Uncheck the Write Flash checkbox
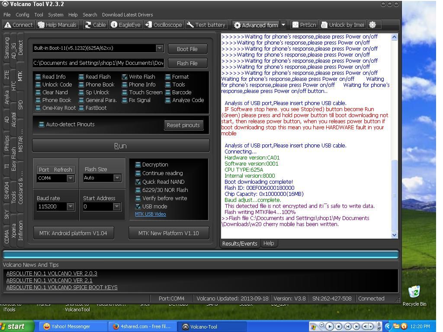The width and height of the screenshot is (443, 332). tap(124, 77)
